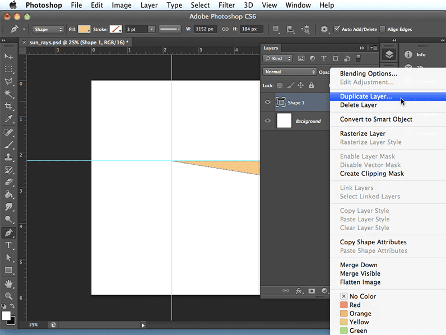Image resolution: width=446 pixels, height=335 pixels.
Task: Select the Polygonal Lasso tool
Action: pyautogui.click(x=8, y=81)
